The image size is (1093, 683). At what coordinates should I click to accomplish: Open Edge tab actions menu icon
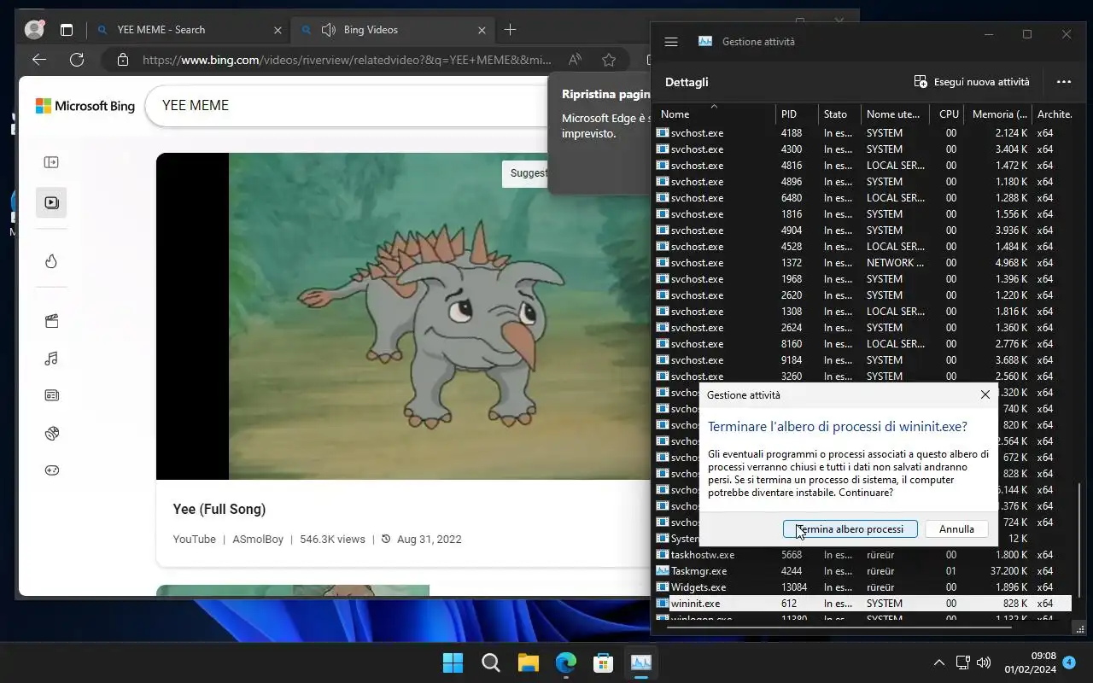coord(67,30)
